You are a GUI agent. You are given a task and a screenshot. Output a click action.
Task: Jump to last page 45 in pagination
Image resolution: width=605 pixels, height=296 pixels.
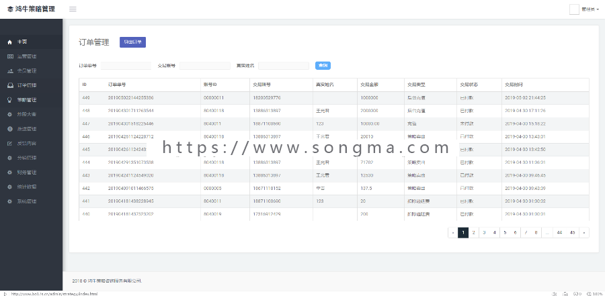click(x=573, y=232)
